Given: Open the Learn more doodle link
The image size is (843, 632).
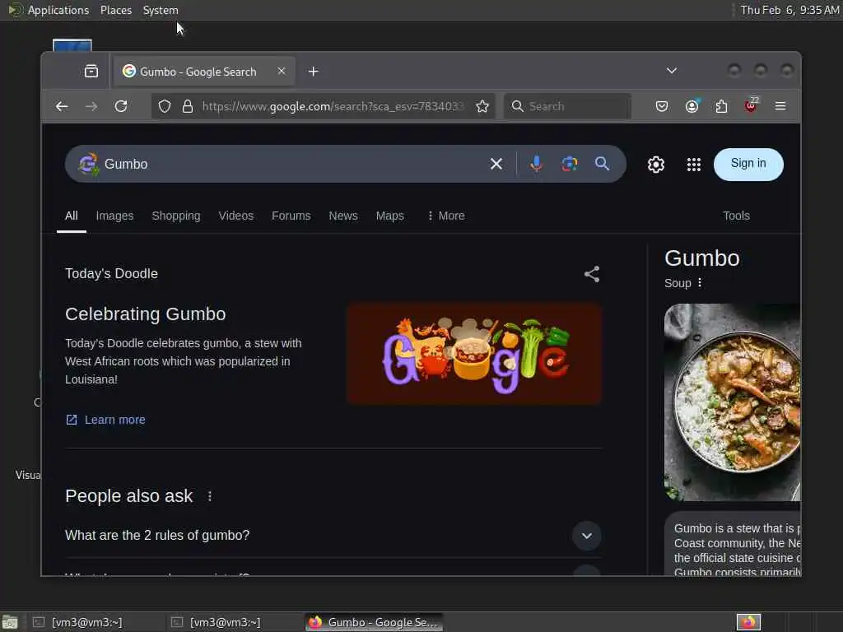Looking at the screenshot, I should coord(105,420).
